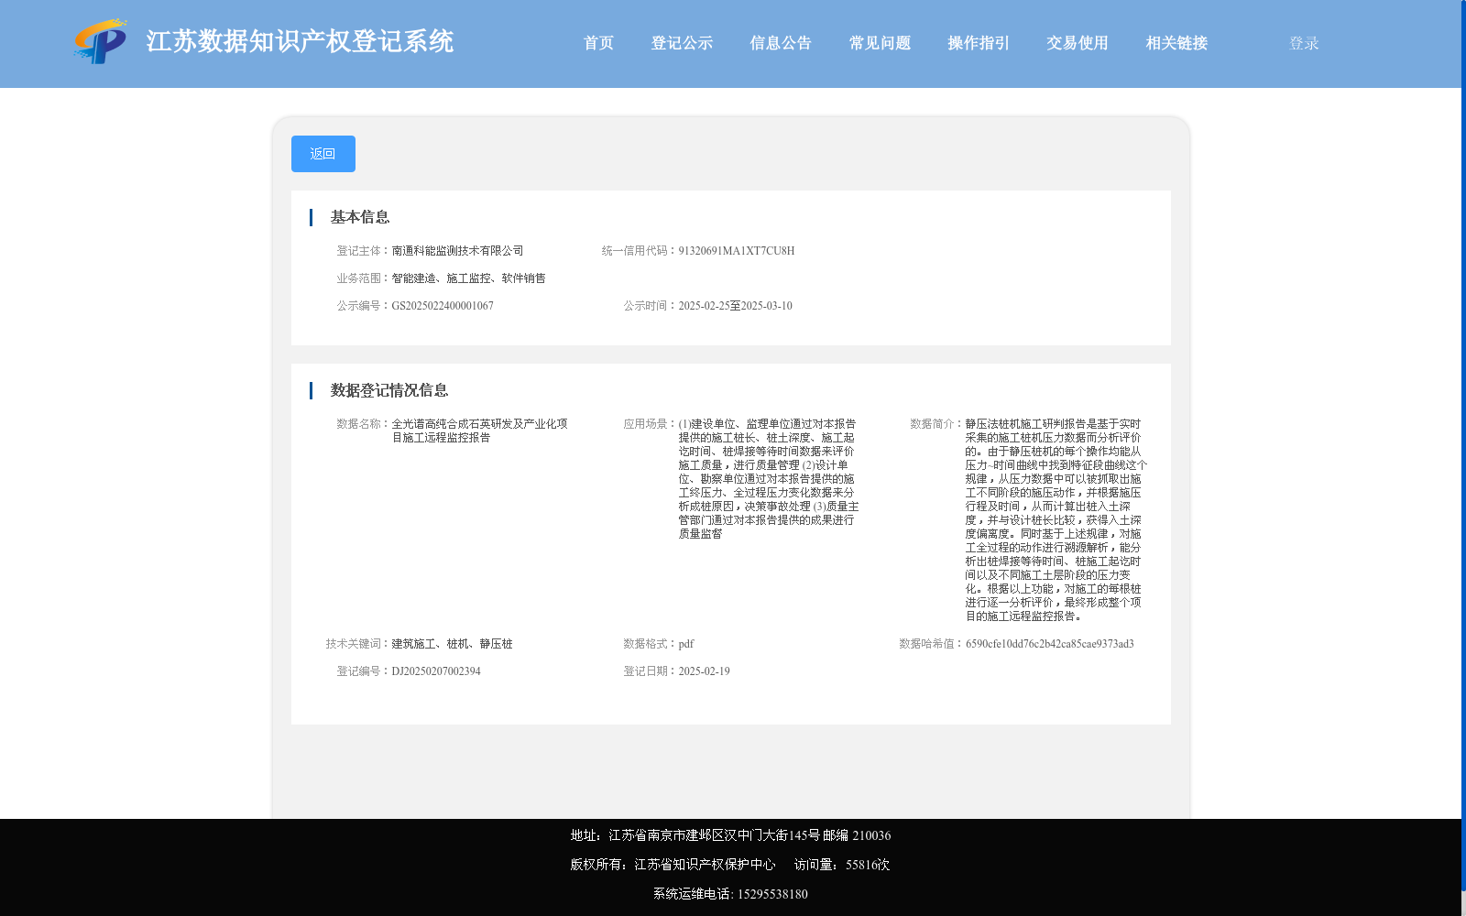Screen dimensions: 1466x916
Task: Open the 登记公示 menu item
Action: pos(682,43)
